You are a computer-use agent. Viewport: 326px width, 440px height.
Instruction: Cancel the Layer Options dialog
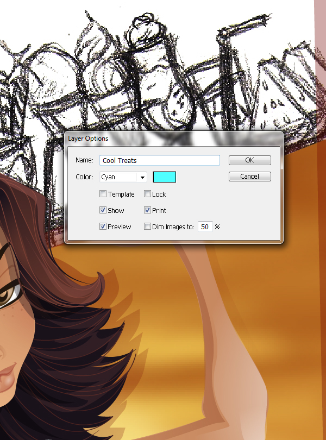pos(249,176)
